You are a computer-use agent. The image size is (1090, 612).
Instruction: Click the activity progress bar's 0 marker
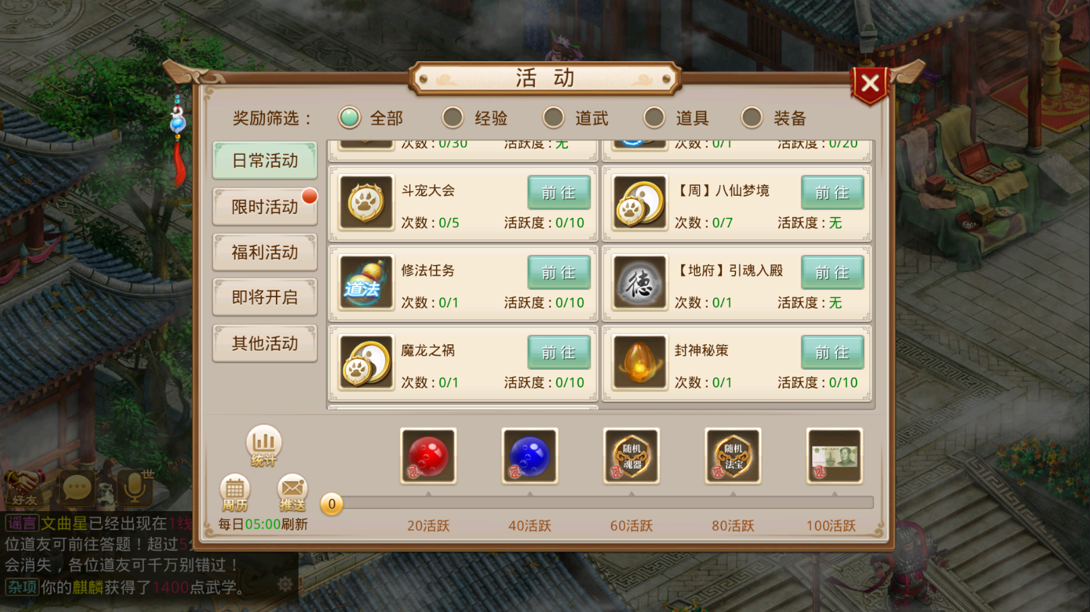click(332, 504)
